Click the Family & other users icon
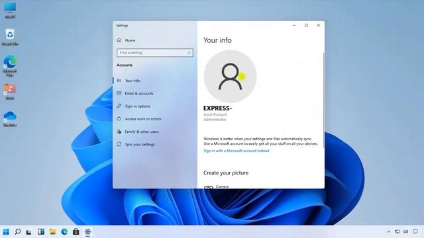Image resolution: width=424 pixels, height=238 pixels. pos(119,132)
